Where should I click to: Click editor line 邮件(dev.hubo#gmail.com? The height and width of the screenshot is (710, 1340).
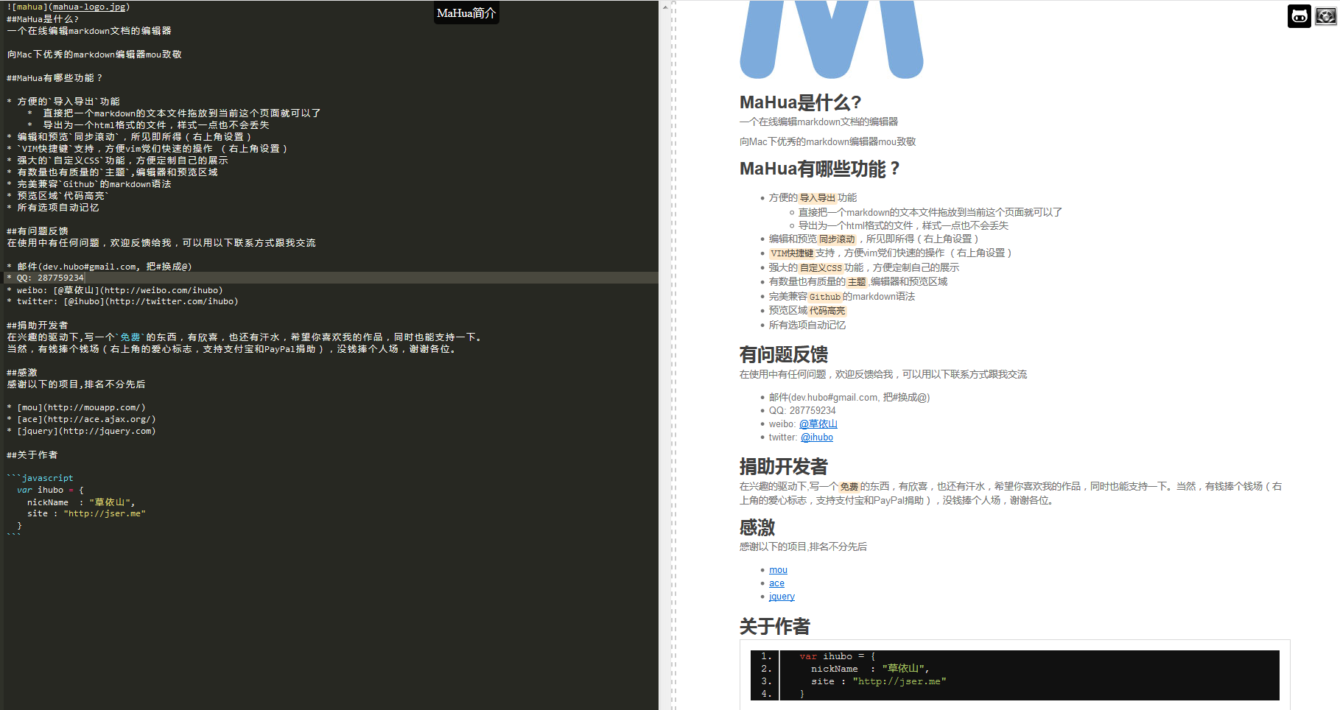click(99, 266)
